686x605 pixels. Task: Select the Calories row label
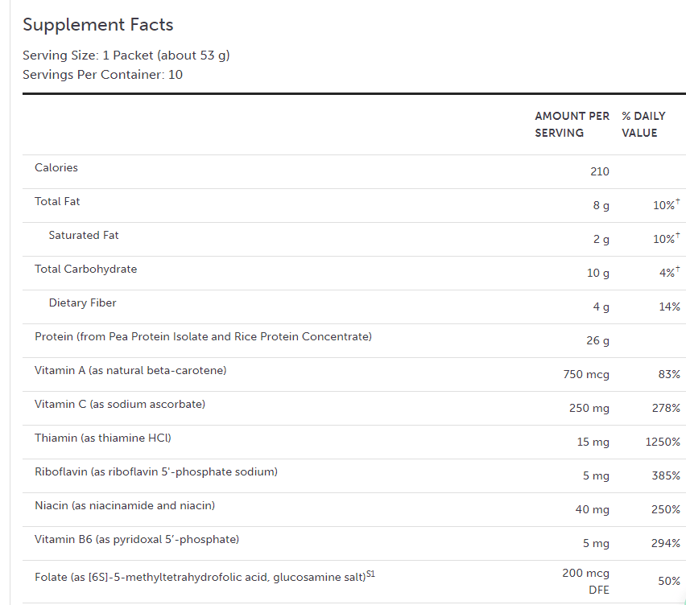click(x=56, y=168)
